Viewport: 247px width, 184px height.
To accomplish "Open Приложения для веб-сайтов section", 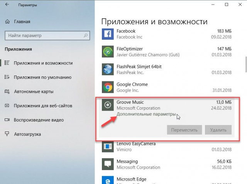I will (43, 106).
